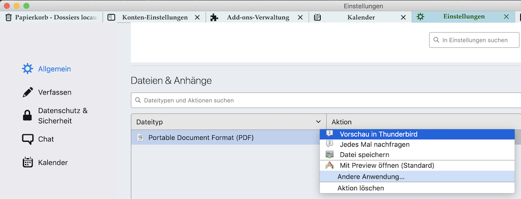Close the Konten-Einstellungen tab
The image size is (521, 199).
pos(197,17)
